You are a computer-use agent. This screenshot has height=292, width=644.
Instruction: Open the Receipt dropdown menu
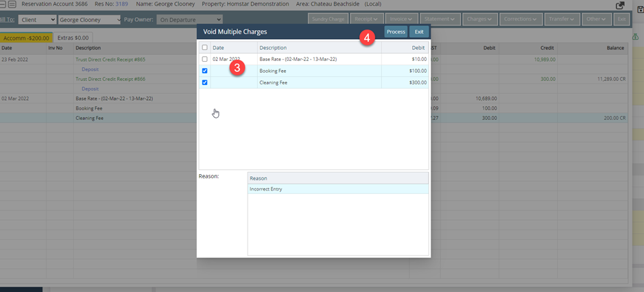pos(366,19)
